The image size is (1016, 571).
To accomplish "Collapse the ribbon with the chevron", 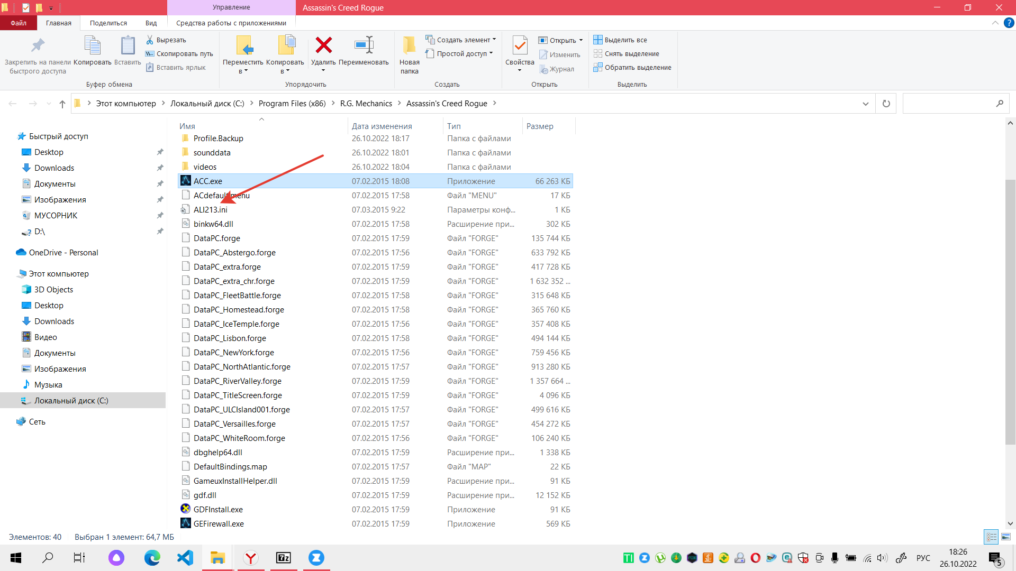I will point(995,23).
